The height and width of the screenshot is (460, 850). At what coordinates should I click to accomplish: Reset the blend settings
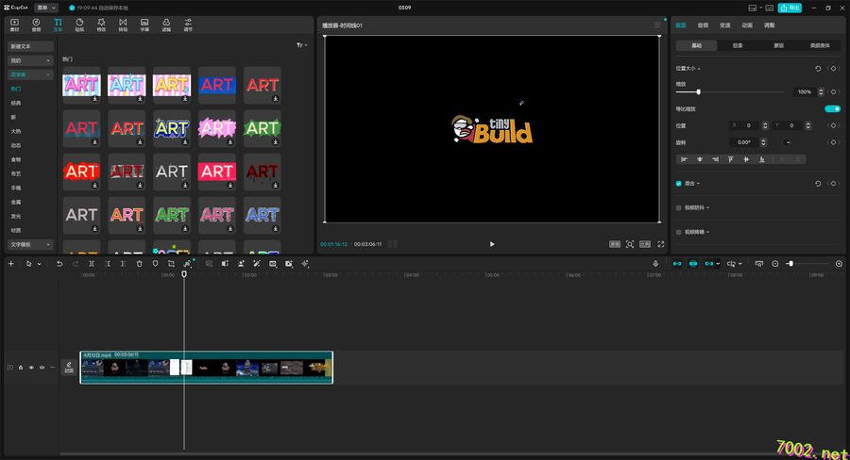[x=818, y=184]
